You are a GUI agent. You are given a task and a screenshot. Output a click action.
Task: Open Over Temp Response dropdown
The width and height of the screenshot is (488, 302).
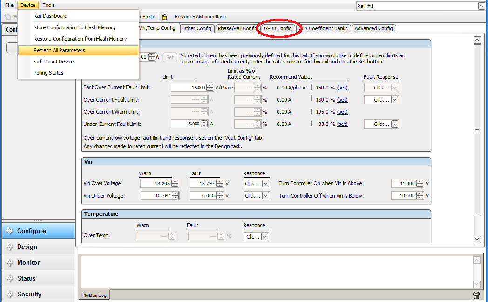[264, 237]
